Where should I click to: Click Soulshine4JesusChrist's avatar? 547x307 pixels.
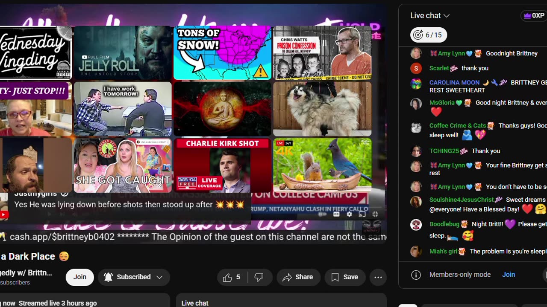point(416,201)
